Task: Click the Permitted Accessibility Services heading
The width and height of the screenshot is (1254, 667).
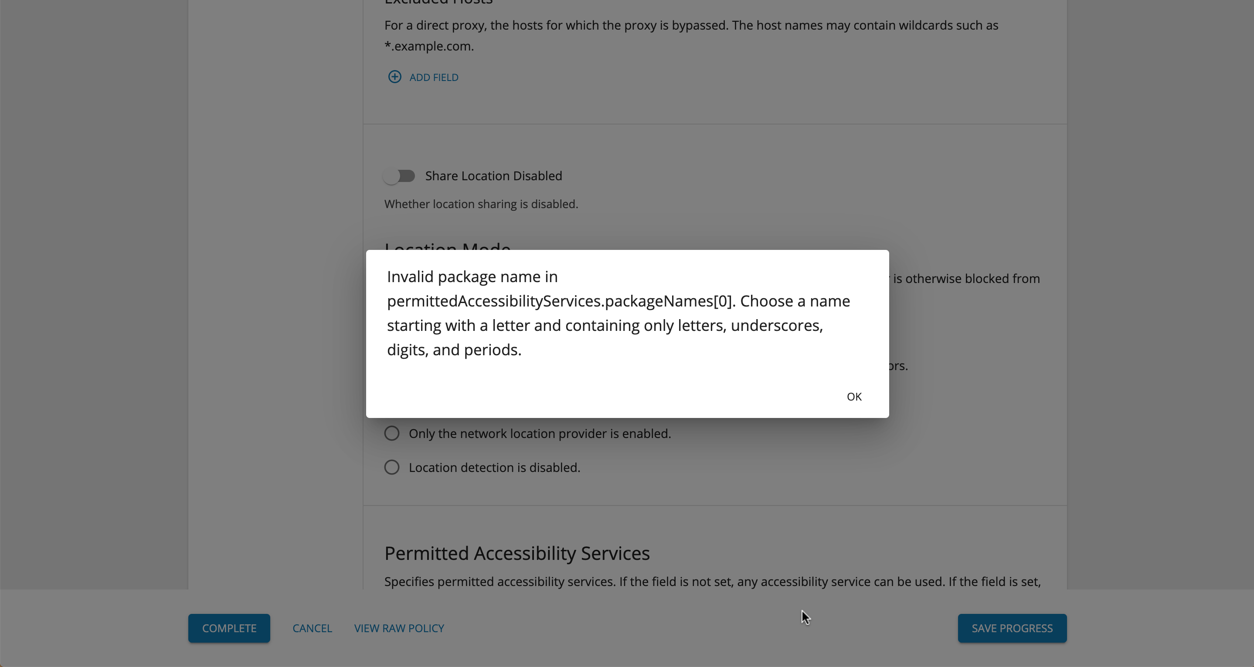Action: coord(517,553)
